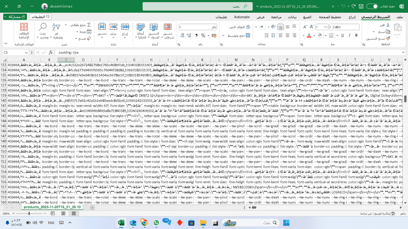Decrease font size
408x229 pixels.
[x=305, y=27]
